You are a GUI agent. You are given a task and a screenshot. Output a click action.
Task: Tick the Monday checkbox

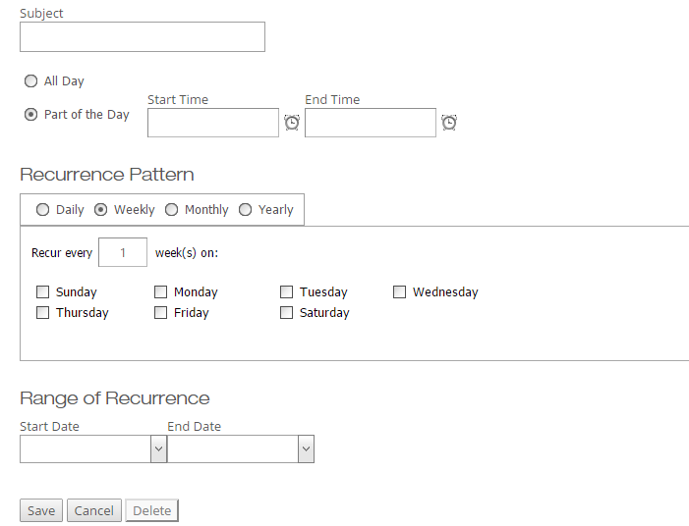point(161,291)
